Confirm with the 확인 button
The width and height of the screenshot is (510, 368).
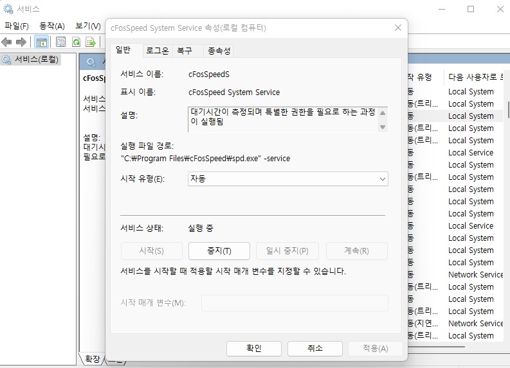[253, 349]
